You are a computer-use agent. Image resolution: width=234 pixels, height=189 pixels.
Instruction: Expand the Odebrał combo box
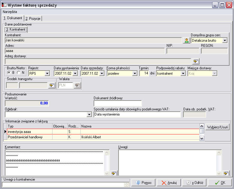point(89,115)
